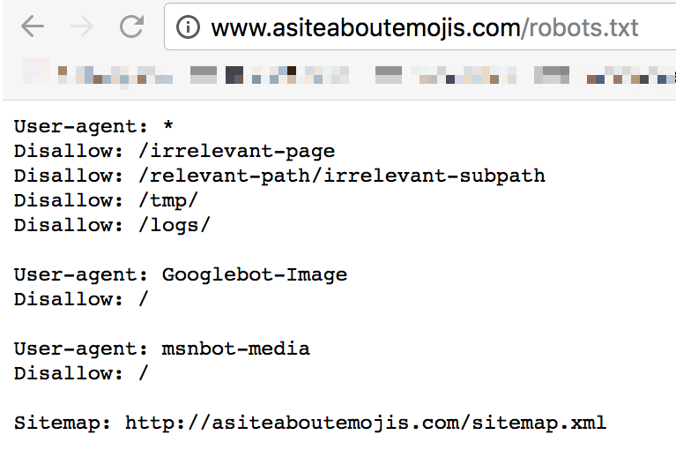Click the sitemap.xml URL text

(366, 423)
